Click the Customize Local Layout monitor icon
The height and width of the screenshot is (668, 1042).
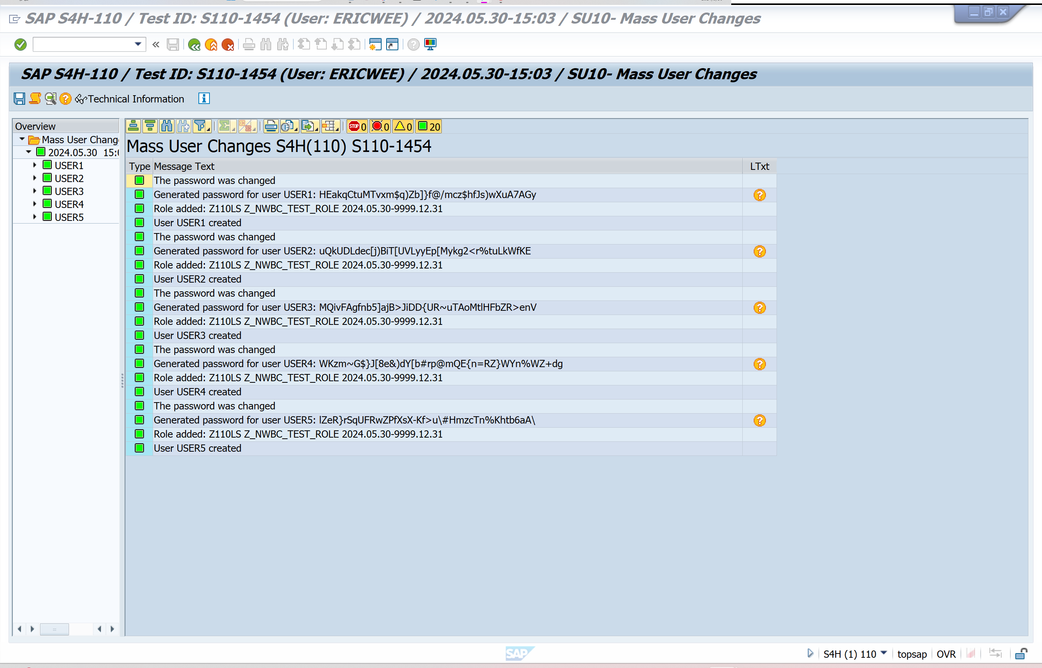click(430, 44)
